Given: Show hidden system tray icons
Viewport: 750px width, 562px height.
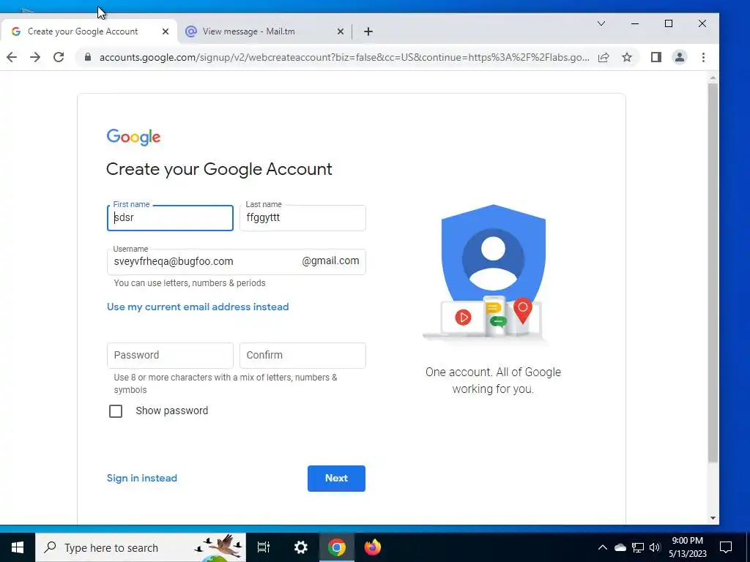Looking at the screenshot, I should [602, 547].
